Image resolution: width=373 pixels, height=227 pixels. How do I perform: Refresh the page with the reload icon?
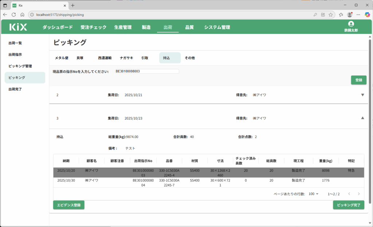(14, 15)
